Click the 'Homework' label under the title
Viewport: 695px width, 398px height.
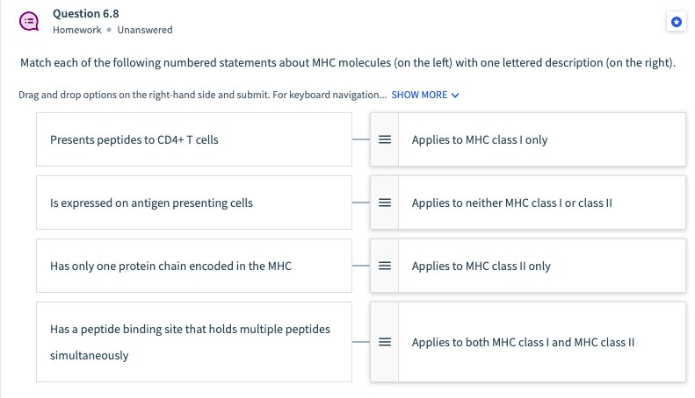76,30
